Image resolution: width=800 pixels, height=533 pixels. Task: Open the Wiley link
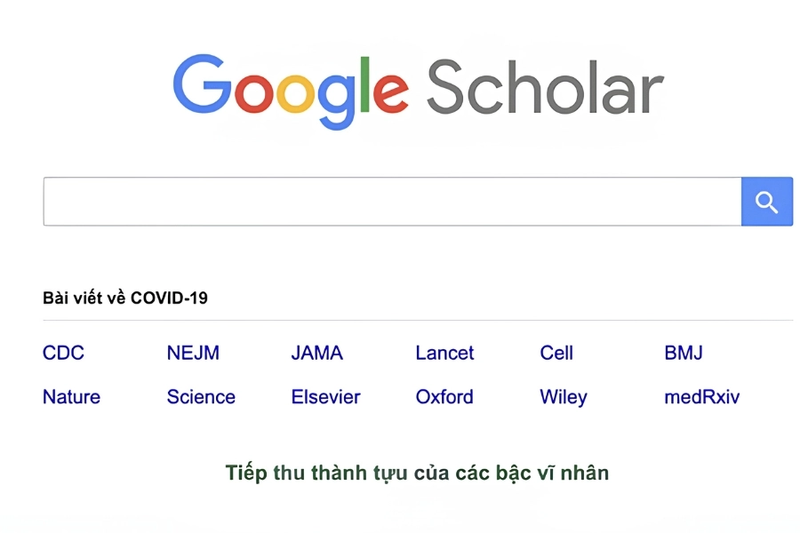(563, 397)
